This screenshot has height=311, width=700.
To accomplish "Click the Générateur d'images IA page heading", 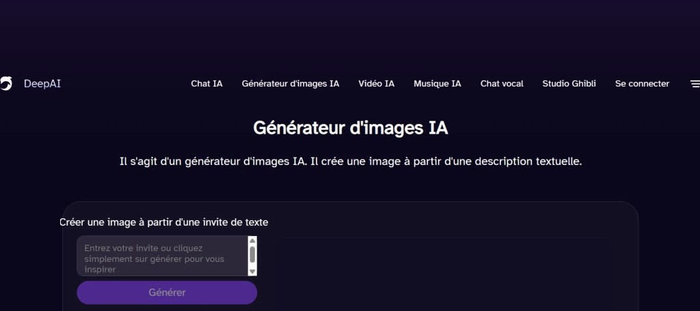I will click(x=351, y=128).
